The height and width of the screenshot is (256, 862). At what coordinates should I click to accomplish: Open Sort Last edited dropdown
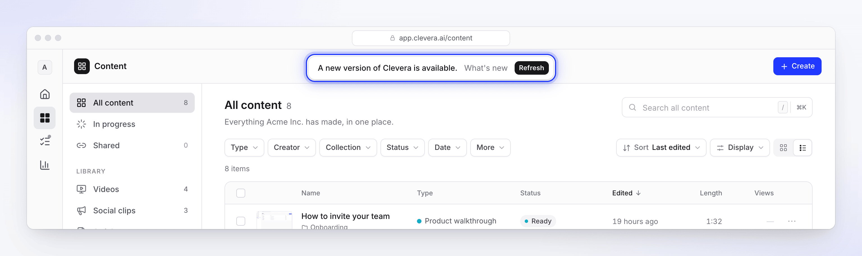pos(661,148)
